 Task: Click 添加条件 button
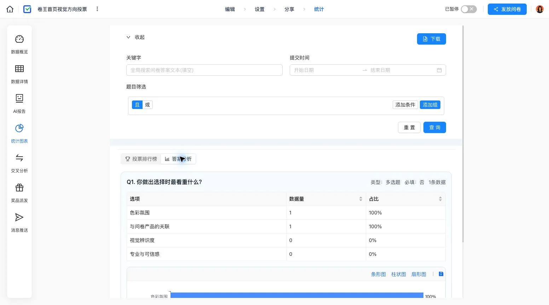tap(405, 105)
